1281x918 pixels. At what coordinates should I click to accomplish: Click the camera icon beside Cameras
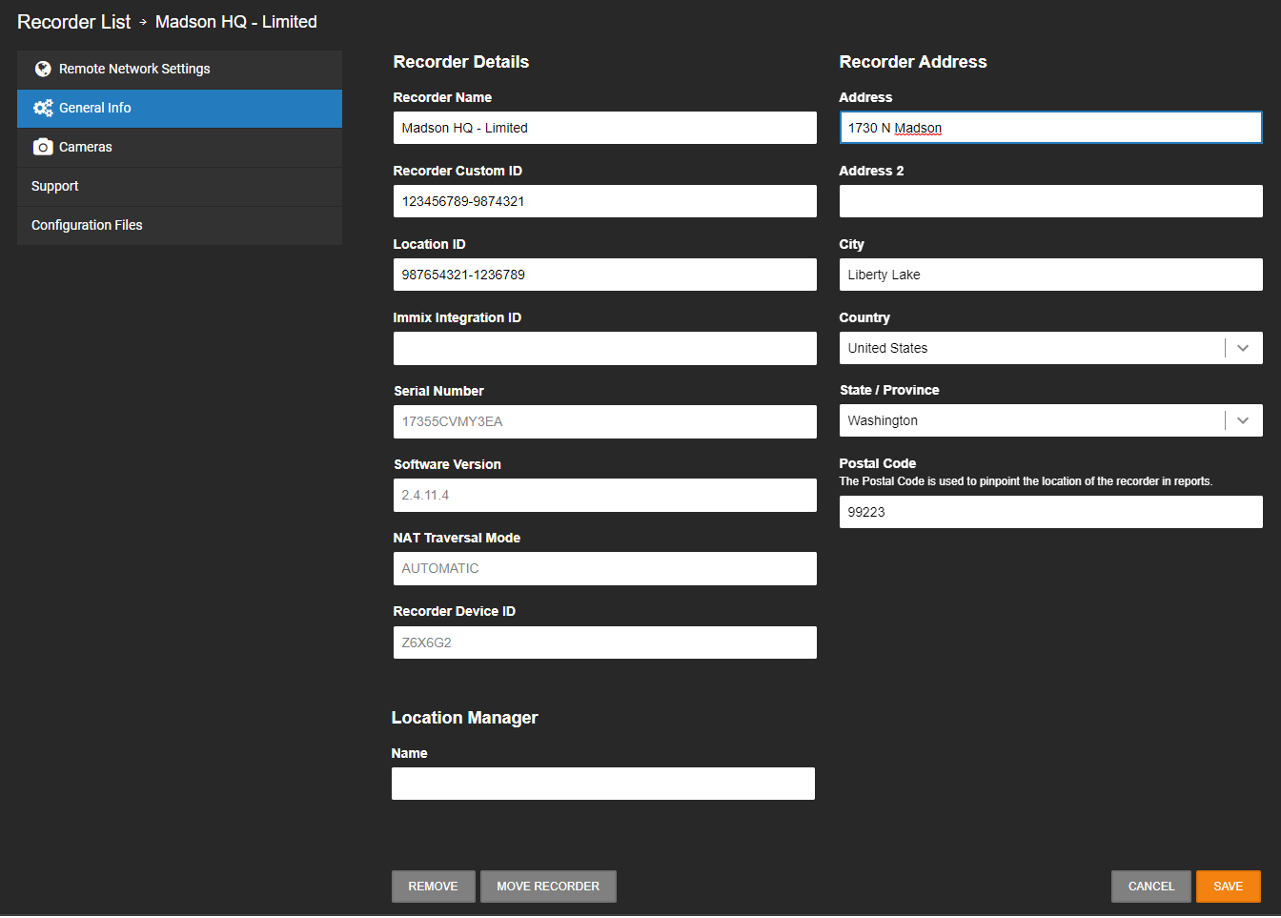tap(43, 147)
